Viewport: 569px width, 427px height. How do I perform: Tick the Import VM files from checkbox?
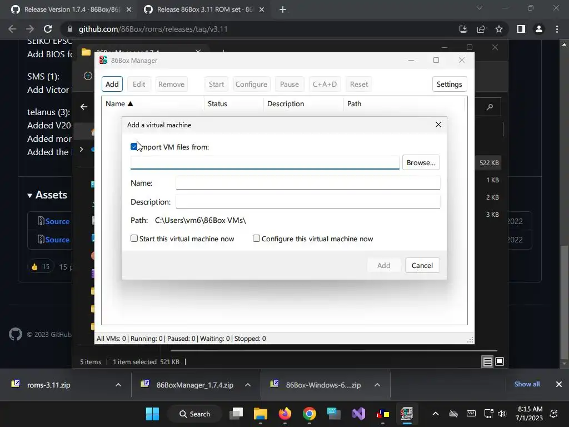pyautogui.click(x=134, y=147)
